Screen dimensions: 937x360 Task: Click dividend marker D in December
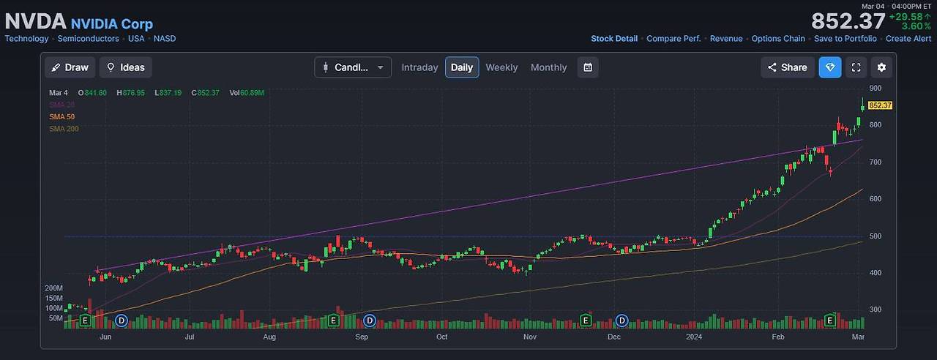tap(622, 320)
